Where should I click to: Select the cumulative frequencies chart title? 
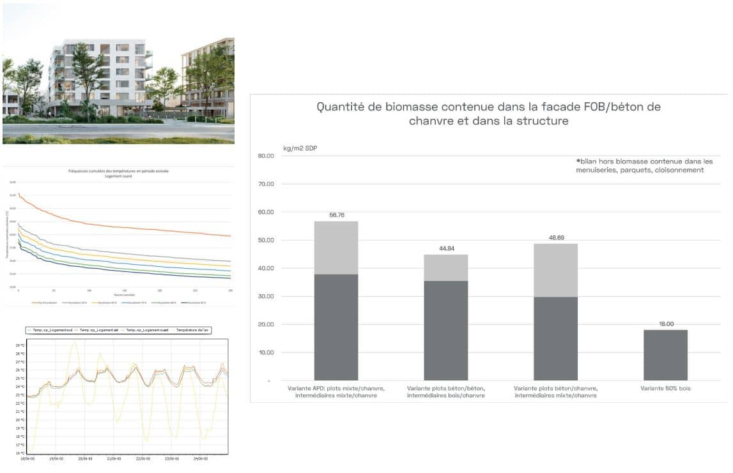118,173
